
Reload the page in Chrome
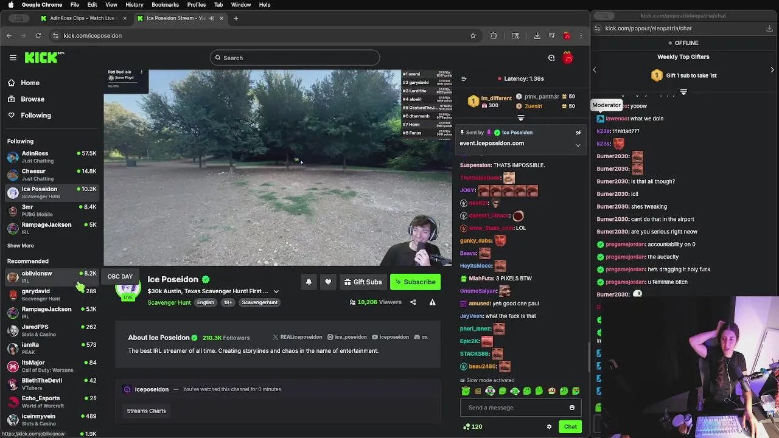(x=38, y=36)
